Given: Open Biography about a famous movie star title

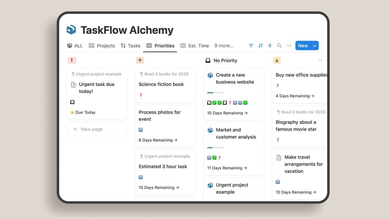Looking at the screenshot, I should (x=296, y=126).
